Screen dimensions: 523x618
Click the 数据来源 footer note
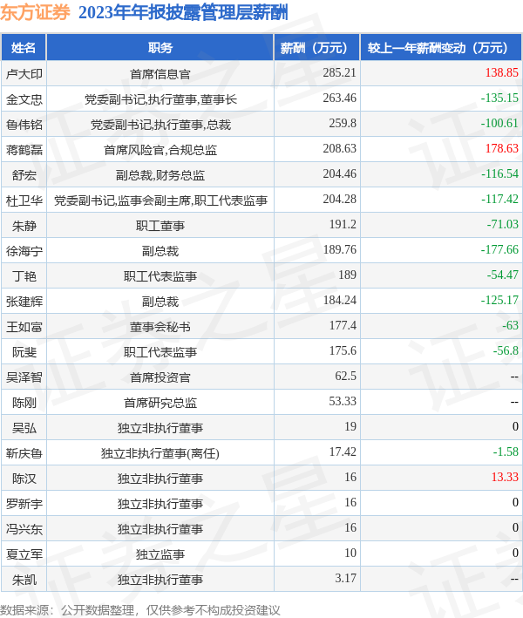[x=140, y=610]
